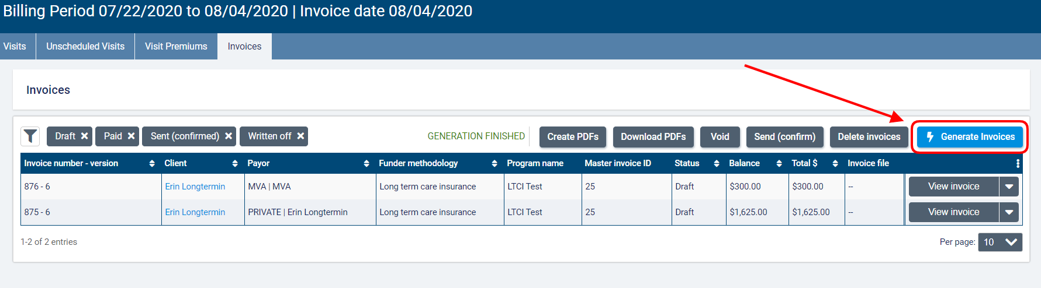Remove the Paid filter chip
1041x288 pixels.
pos(132,136)
